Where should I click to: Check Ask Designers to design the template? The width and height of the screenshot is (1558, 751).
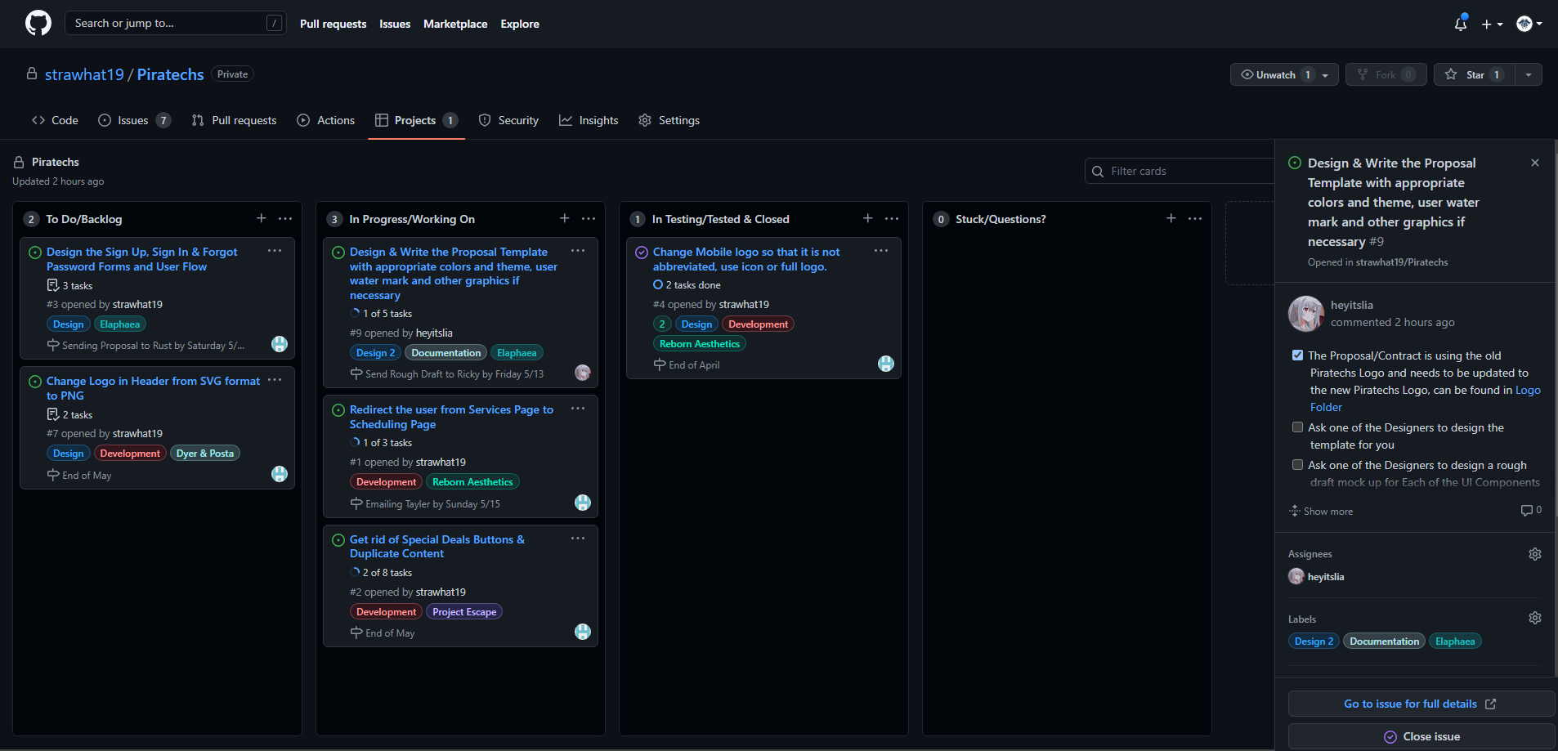coord(1297,427)
